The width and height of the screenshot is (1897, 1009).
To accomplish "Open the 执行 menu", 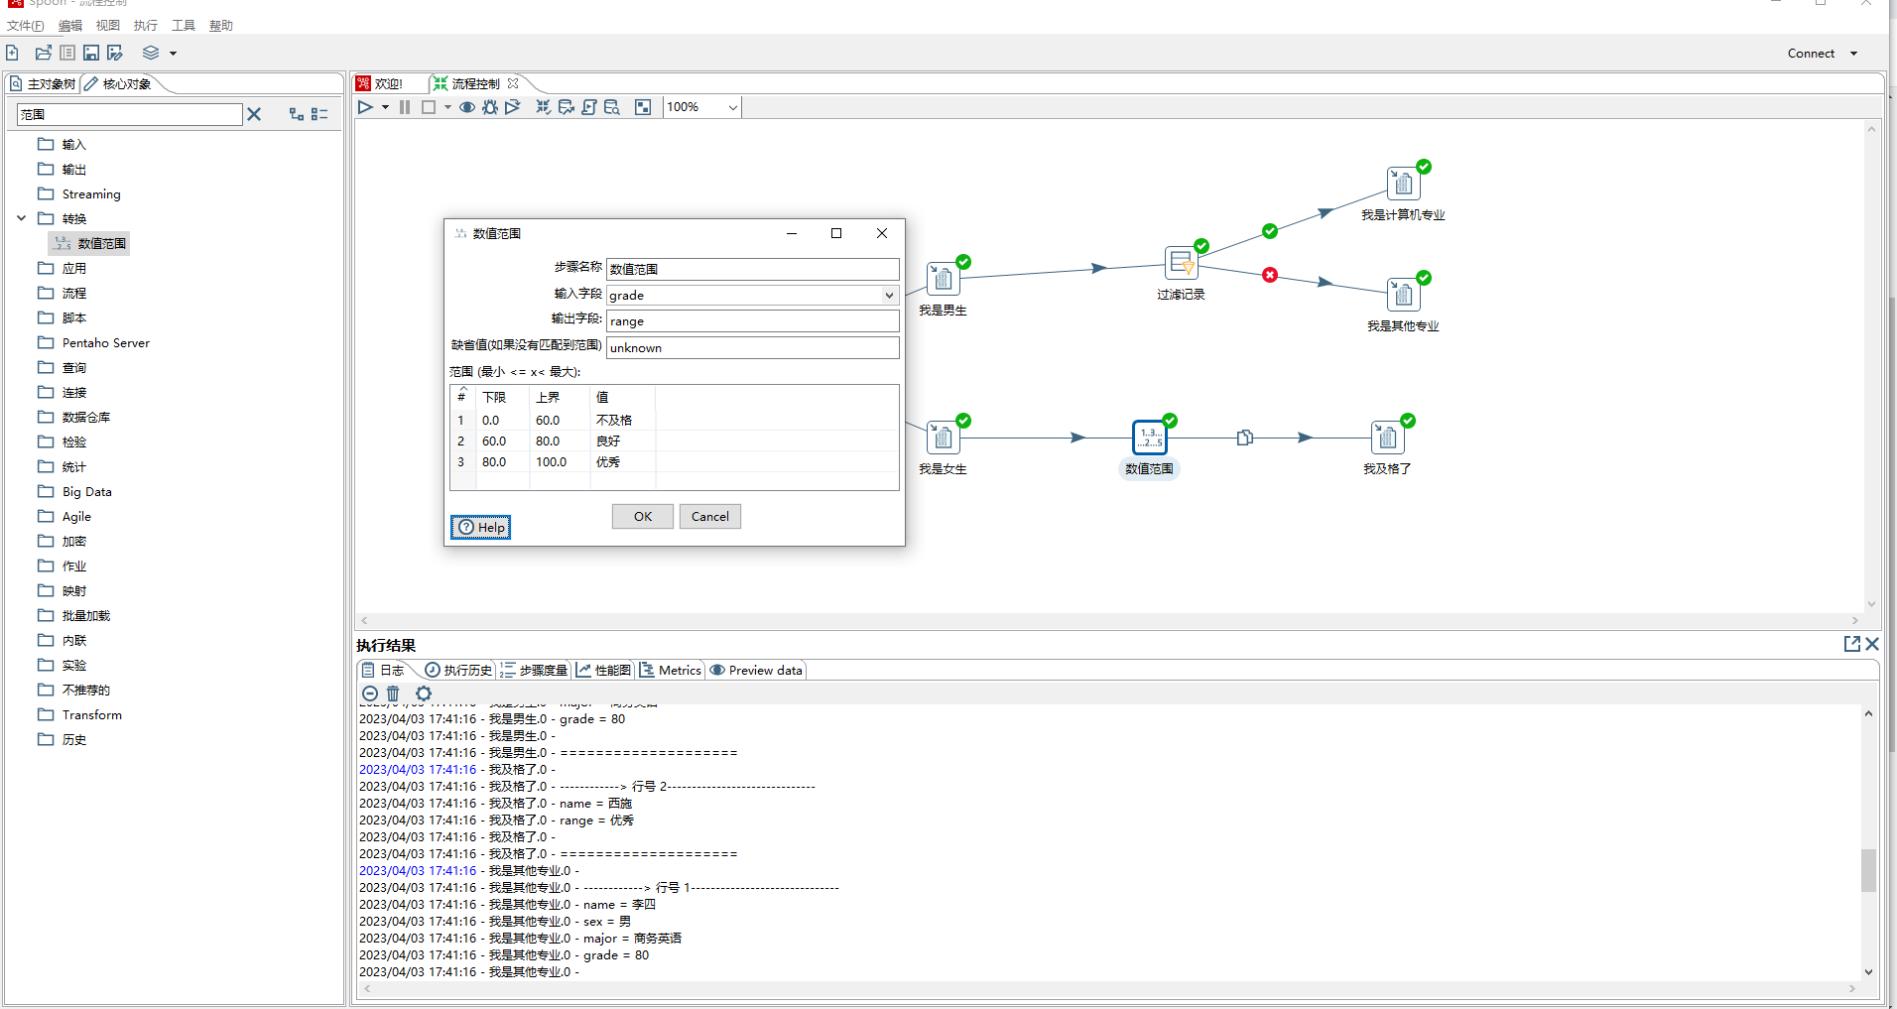I will tap(145, 26).
